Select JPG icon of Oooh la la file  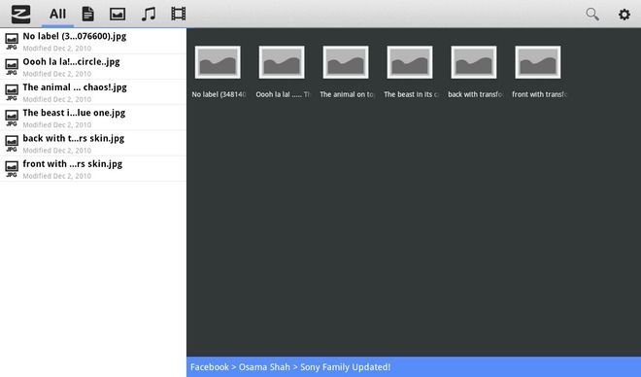pyautogui.click(x=12, y=67)
